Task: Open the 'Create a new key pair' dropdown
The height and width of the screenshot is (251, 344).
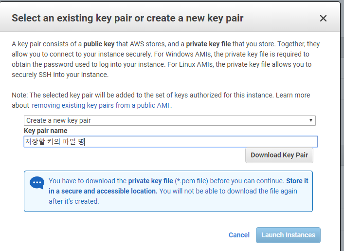Action: tap(169, 120)
